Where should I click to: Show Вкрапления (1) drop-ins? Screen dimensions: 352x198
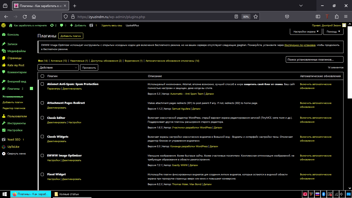(x=133, y=61)
